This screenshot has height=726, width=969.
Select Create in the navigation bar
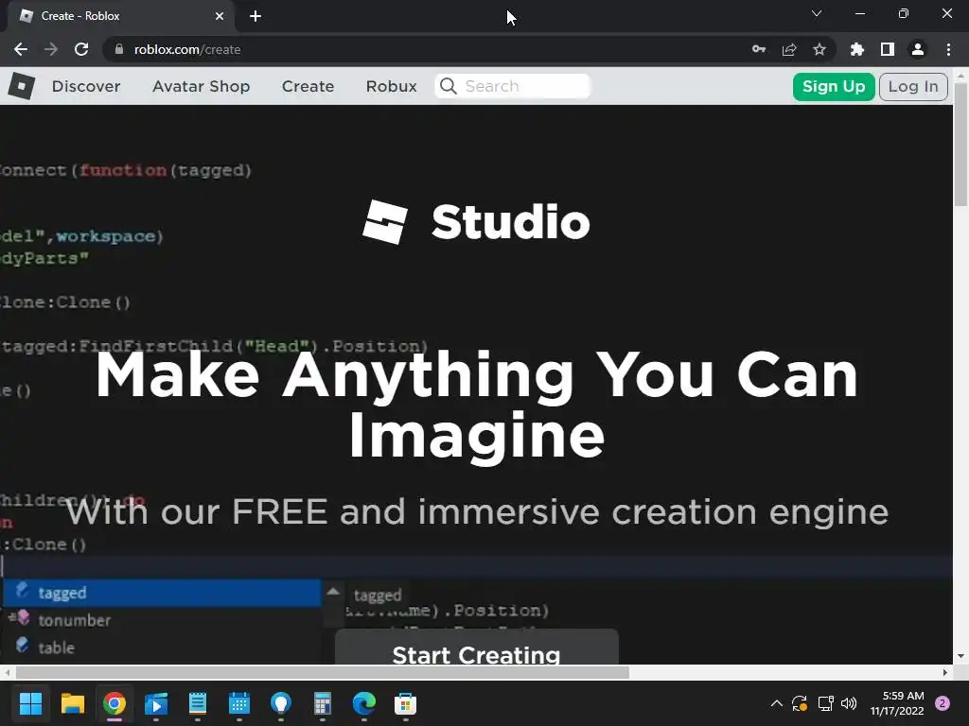click(308, 86)
